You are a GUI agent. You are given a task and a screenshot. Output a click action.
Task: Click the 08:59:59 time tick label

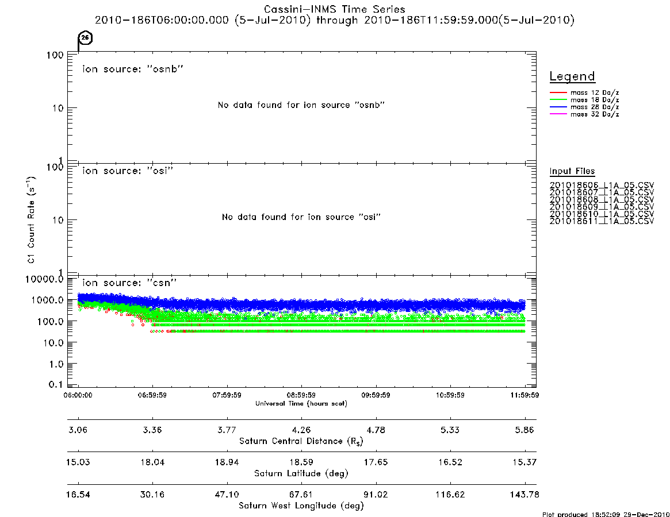301,395
